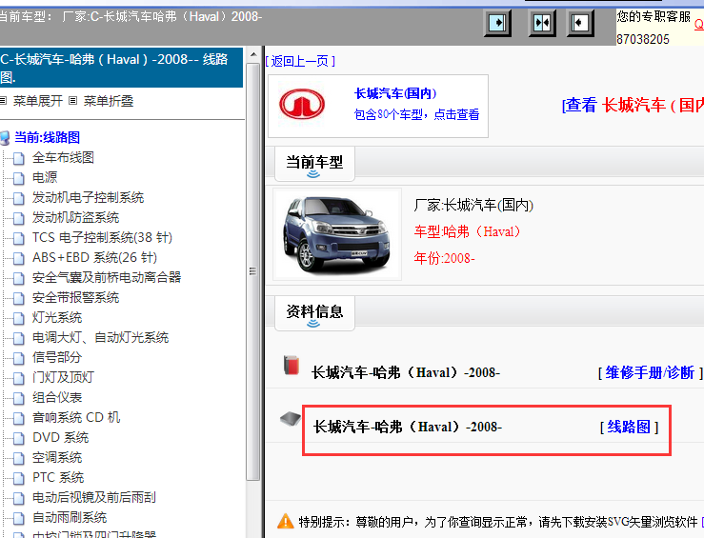
Task: Click the gray wiring diagram icon
Action: [290, 419]
